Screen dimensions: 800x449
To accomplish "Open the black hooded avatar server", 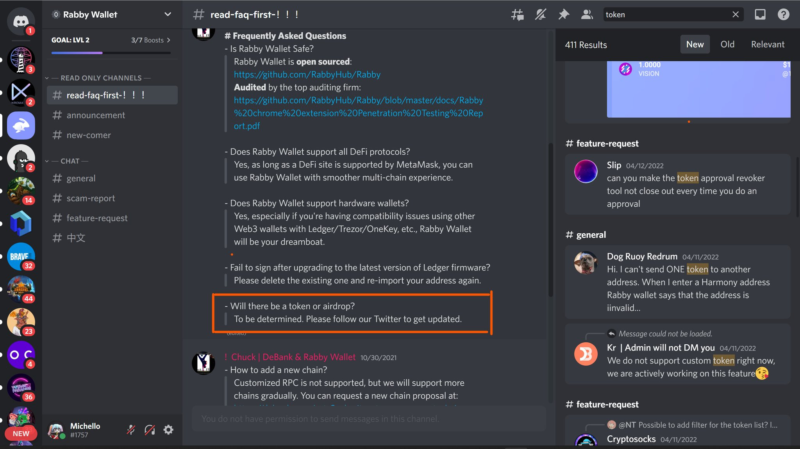I will point(21,158).
